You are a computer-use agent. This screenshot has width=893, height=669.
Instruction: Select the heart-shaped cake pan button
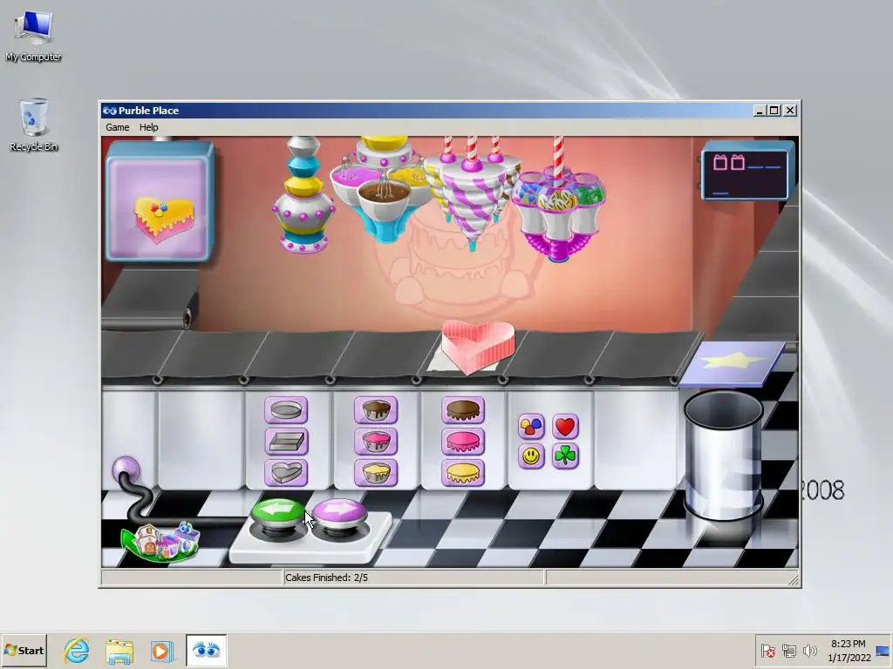(286, 473)
